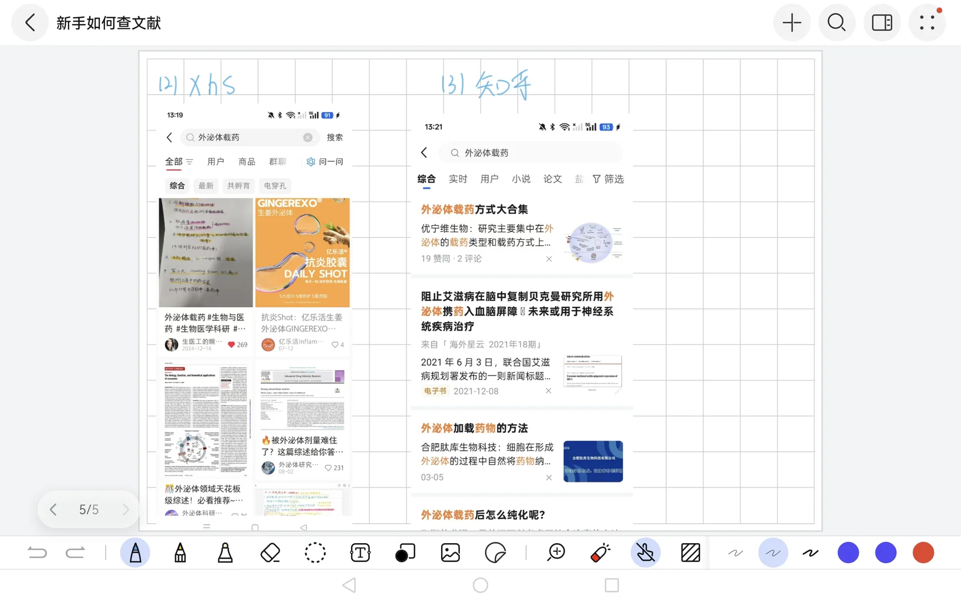
Task: Click the 知乎 search field 外泌体载药
Action: point(531,152)
